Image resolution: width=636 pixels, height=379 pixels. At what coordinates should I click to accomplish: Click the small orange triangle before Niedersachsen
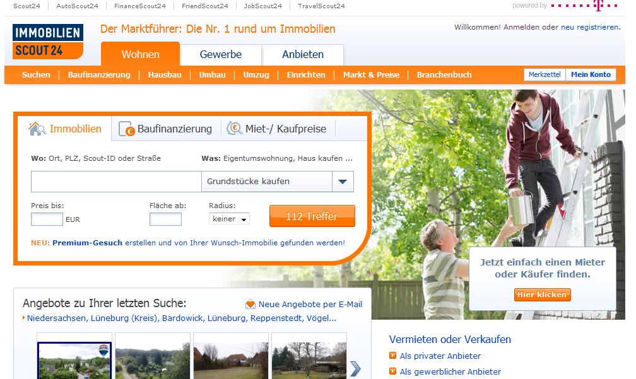pos(24,318)
